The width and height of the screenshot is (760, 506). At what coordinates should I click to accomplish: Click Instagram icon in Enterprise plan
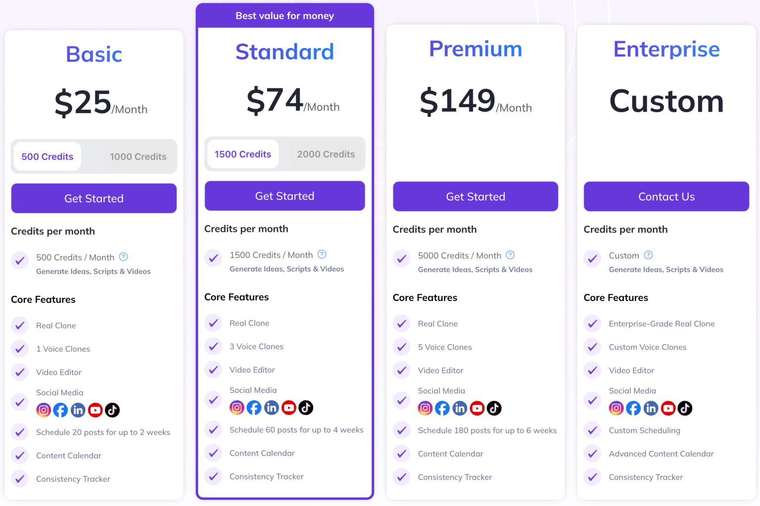click(x=616, y=408)
